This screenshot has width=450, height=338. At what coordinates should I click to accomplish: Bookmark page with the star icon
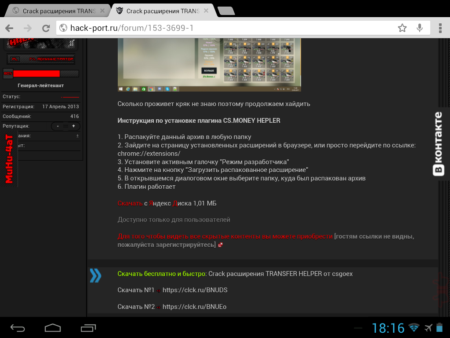pos(402,28)
